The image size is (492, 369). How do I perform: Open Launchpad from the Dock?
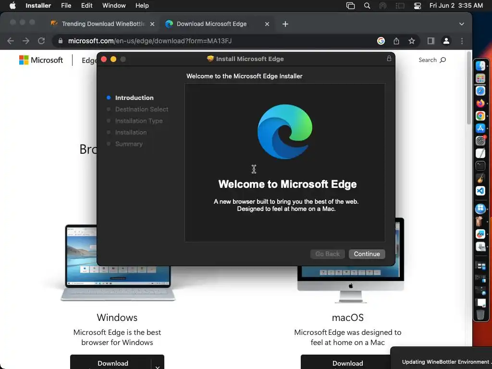tap(480, 78)
